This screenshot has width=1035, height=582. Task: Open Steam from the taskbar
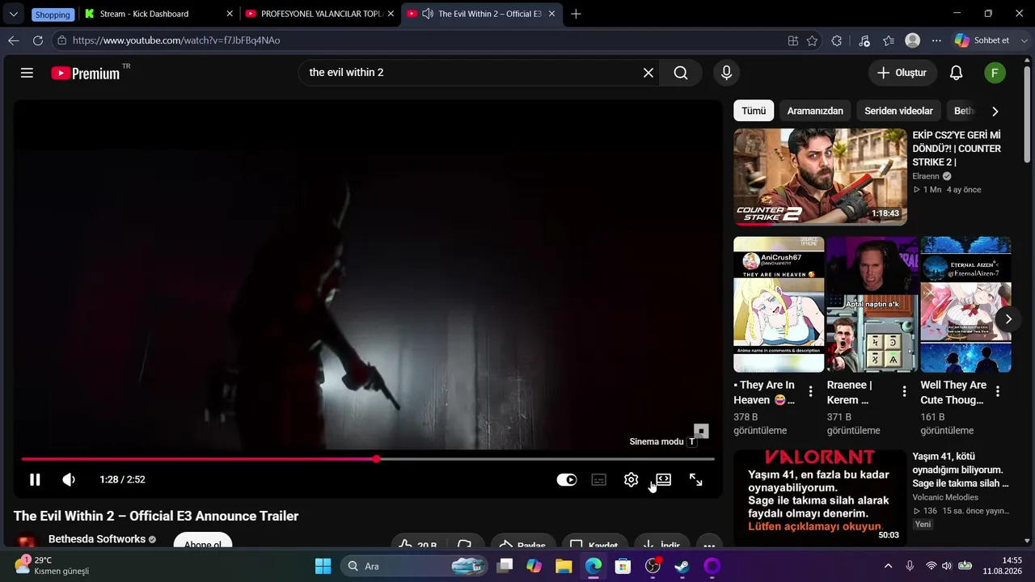pos(682,566)
